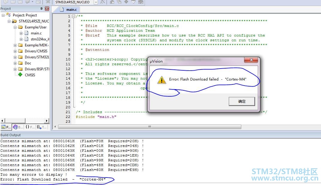
Task: Click Project panel scrollbar left arrow
Action: click(2, 121)
